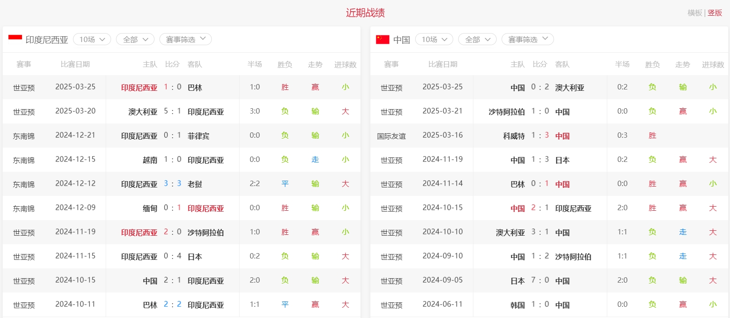
Task: Expand China's 全部 filter dropdown
Action: click(477, 39)
